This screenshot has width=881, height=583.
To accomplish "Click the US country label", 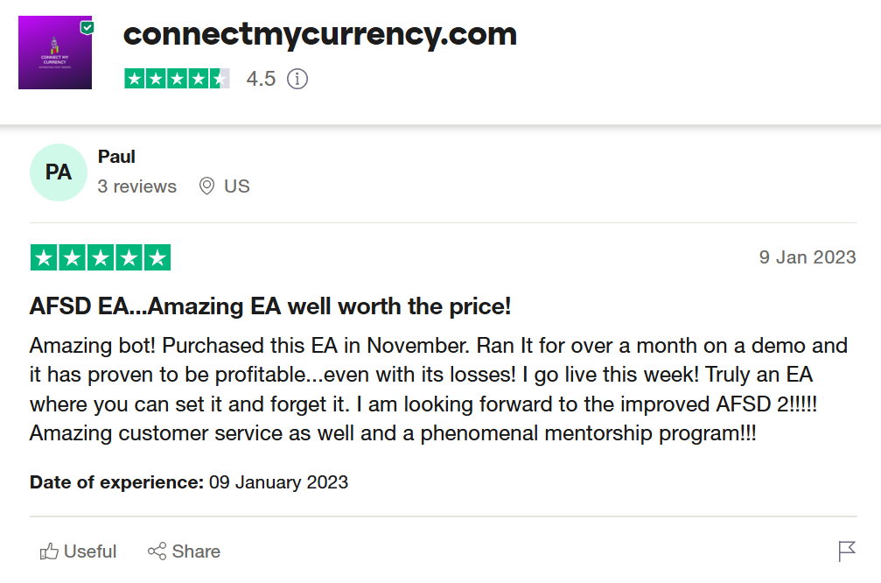I will [x=237, y=186].
